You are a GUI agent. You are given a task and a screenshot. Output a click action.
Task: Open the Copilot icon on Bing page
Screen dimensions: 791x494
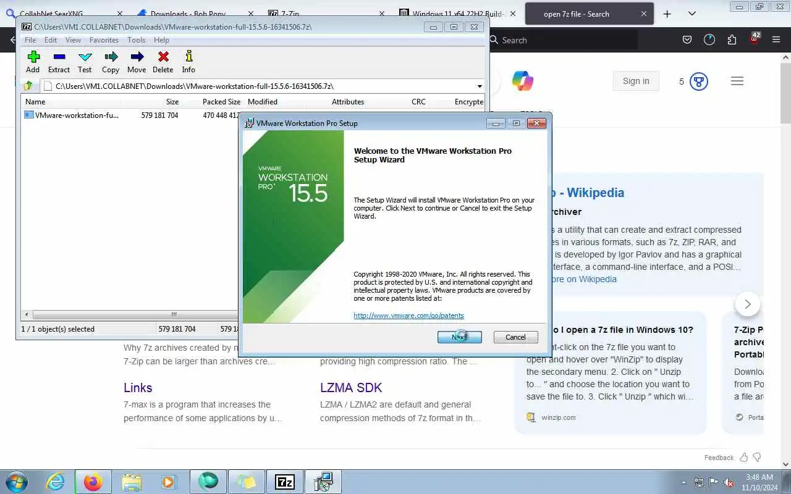(x=523, y=81)
